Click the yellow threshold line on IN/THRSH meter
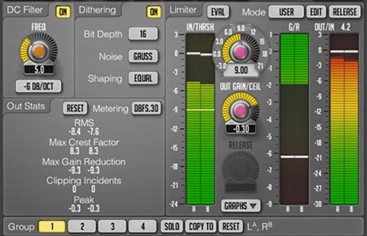Screen dimensions: 367x236 tap(201, 110)
